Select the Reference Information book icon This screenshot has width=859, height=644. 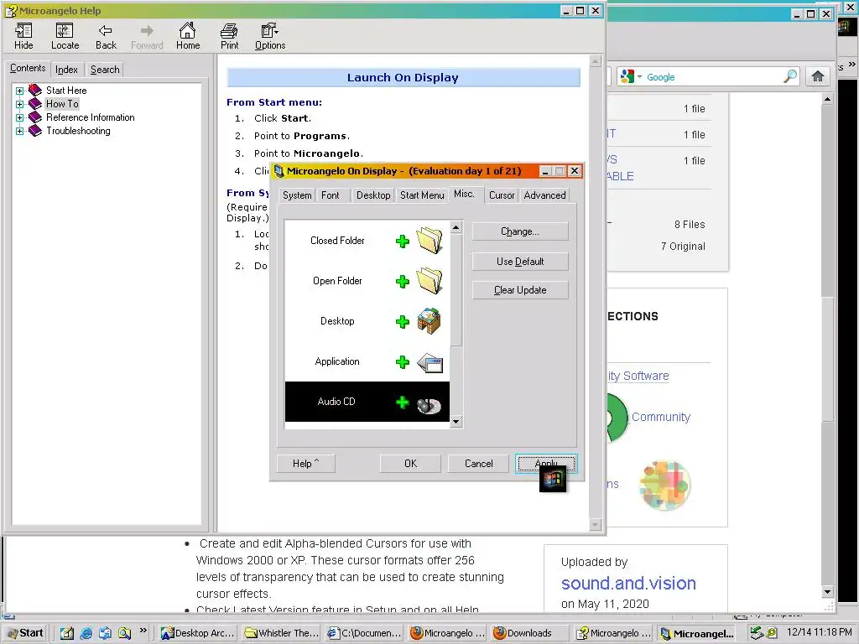tap(35, 117)
